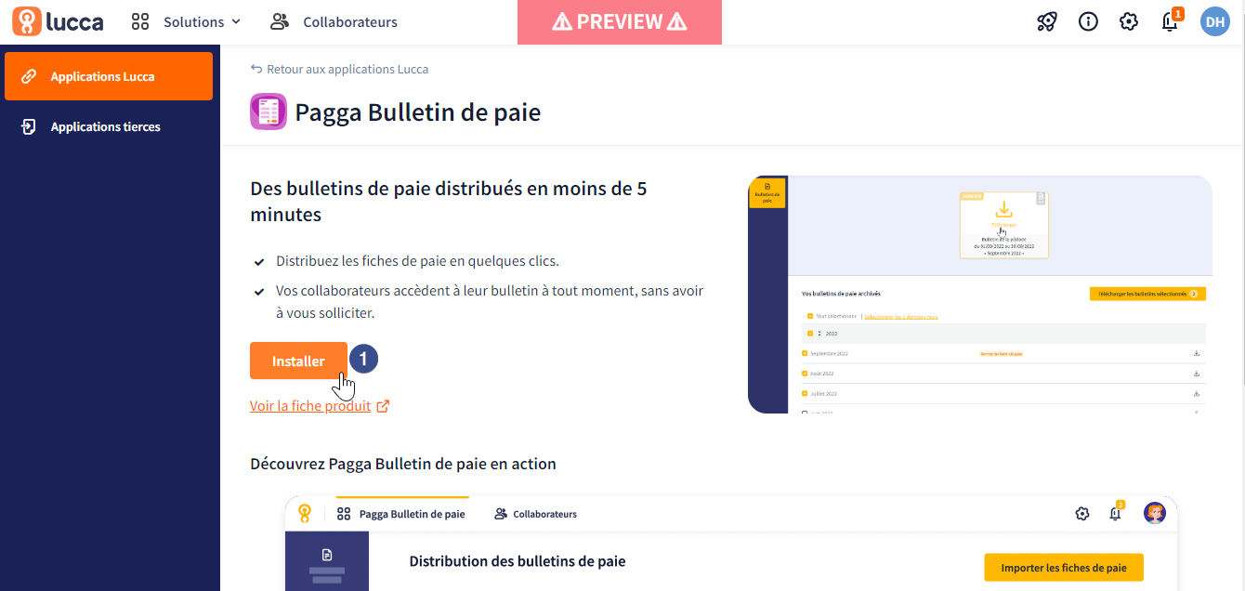Screen dimensions: 1245x591
Task: Click the yellow Lucca logo in demo header
Action: pyautogui.click(x=304, y=513)
